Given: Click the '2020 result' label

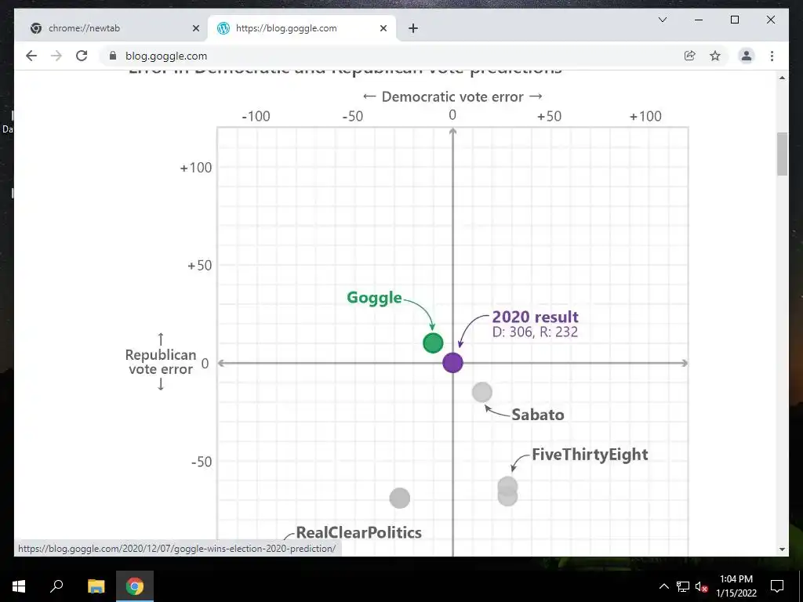Looking at the screenshot, I should click(x=535, y=317).
